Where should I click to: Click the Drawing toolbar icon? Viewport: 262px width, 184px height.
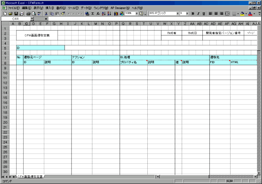[121, 14]
